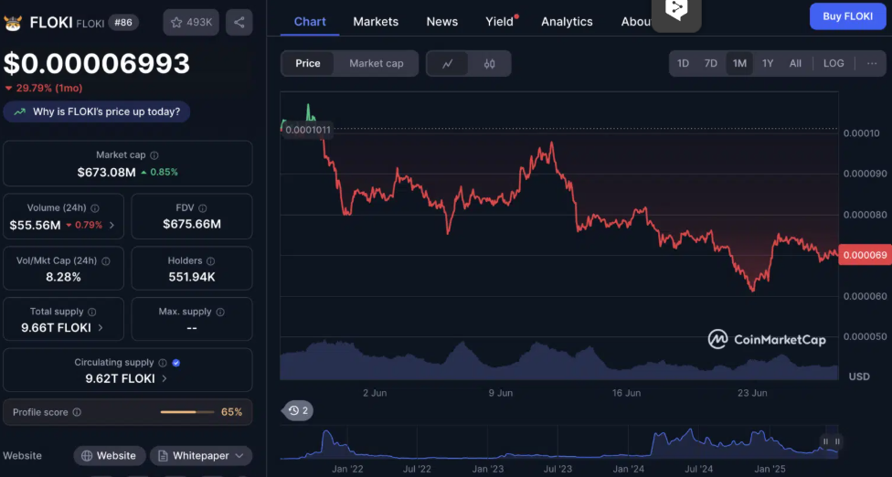
Task: Click FDV info icon
Action: (x=203, y=208)
